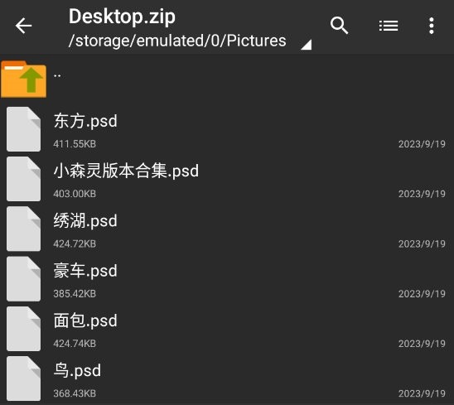Open the ".." parent directory entry

227,80
